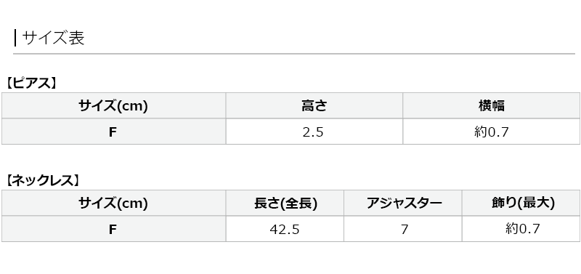Click the 長さ(全長) column header
The width and height of the screenshot is (581, 274).
(x=285, y=204)
